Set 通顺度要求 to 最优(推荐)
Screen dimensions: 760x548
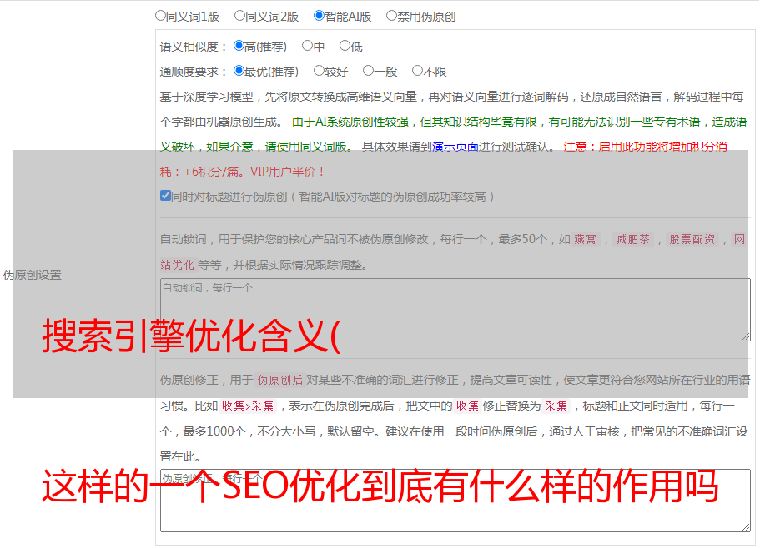coord(239,71)
